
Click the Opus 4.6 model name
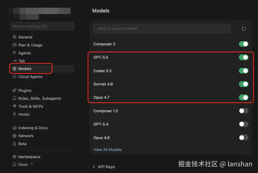[x=101, y=138]
